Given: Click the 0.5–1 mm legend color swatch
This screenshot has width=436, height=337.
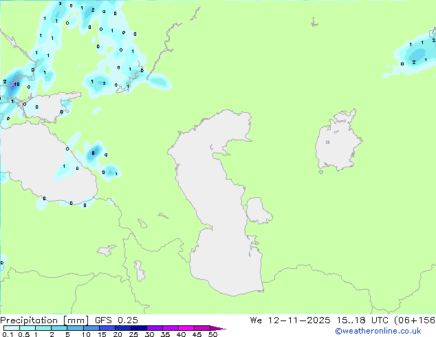Looking at the screenshot, I should pos(28,328).
